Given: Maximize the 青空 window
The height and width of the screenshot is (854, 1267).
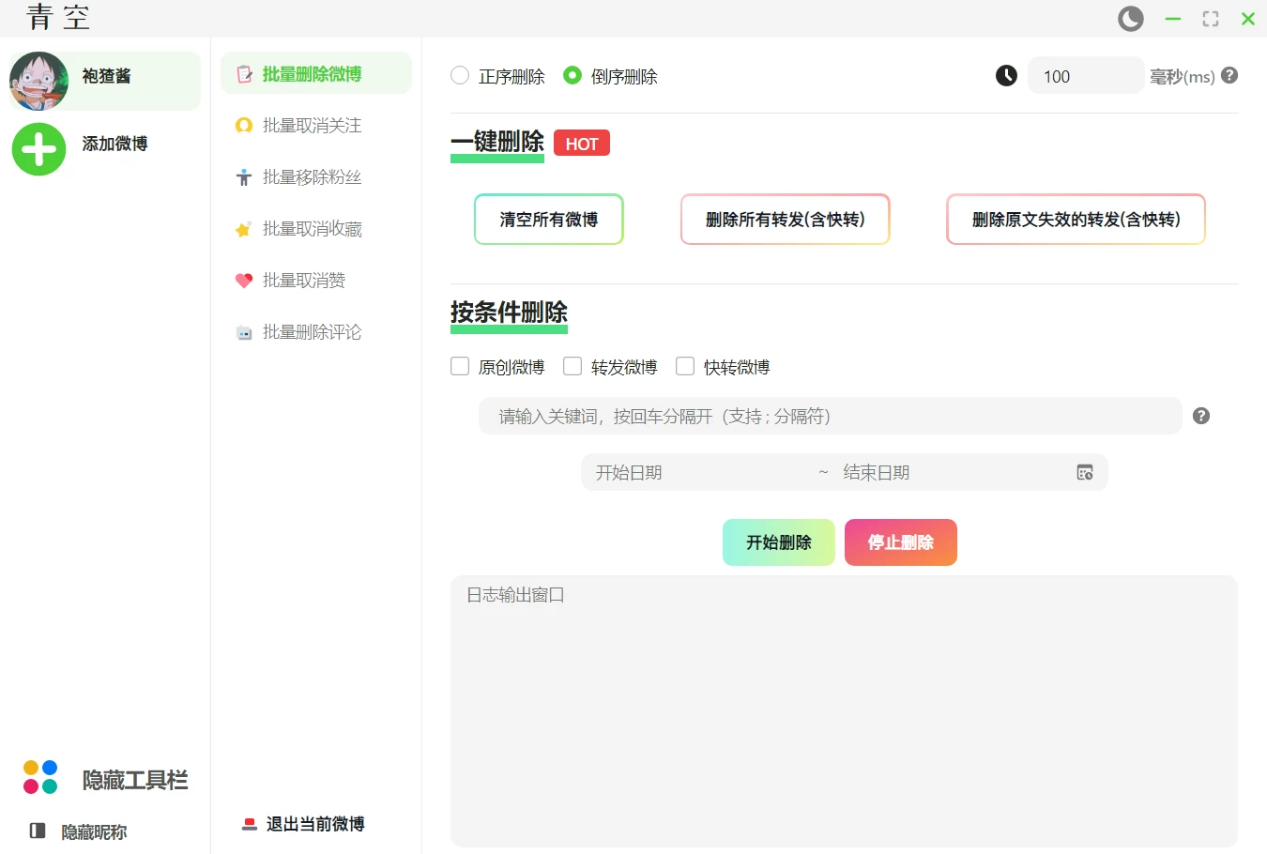Looking at the screenshot, I should tap(1211, 19).
